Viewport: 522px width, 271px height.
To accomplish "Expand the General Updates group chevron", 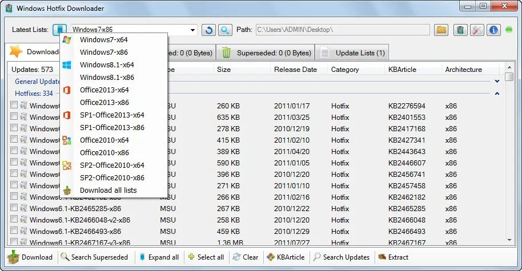I will pos(497,81).
